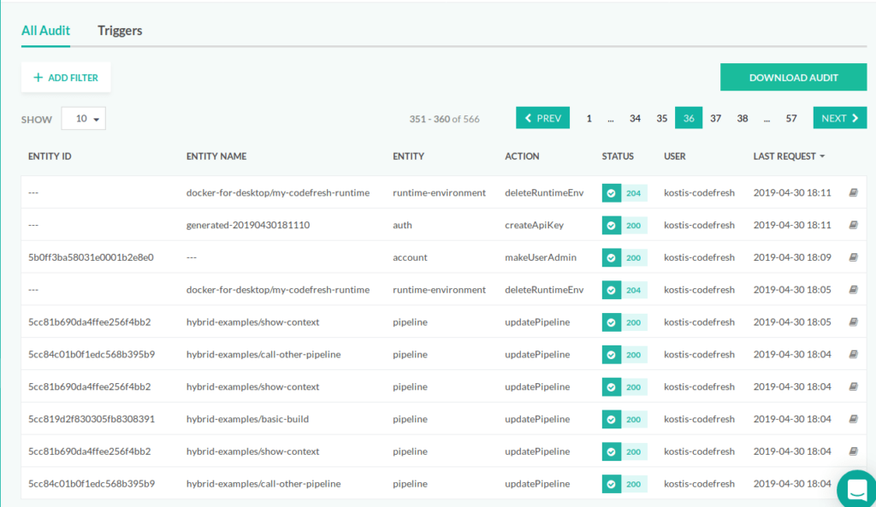Click the status check icon on makeUserAdmin row

(x=611, y=257)
